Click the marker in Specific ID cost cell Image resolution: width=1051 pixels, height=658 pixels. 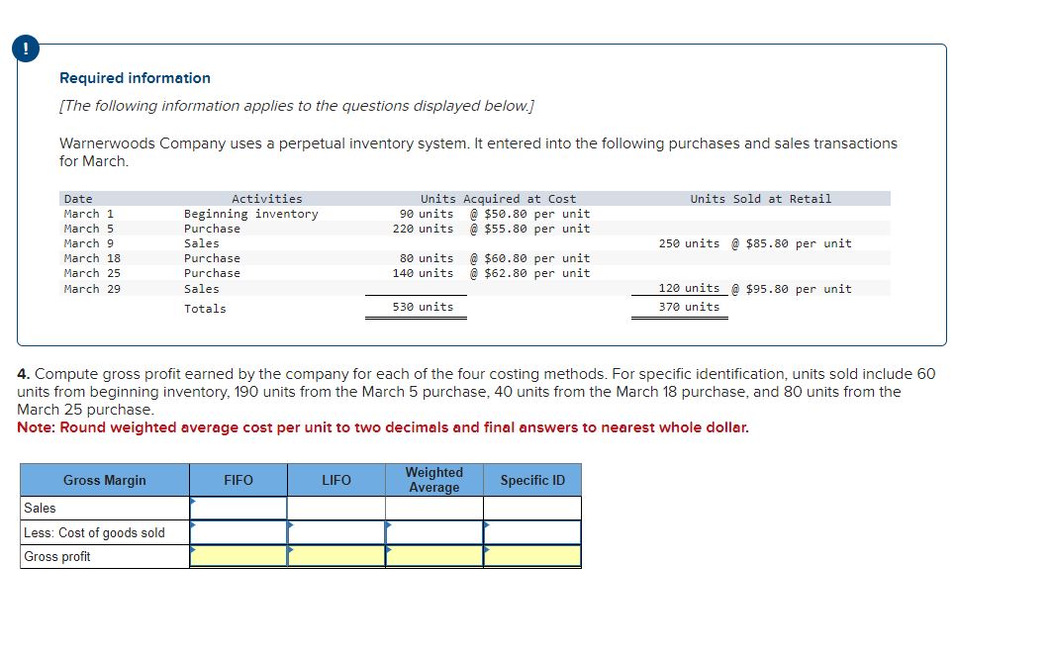click(485, 524)
